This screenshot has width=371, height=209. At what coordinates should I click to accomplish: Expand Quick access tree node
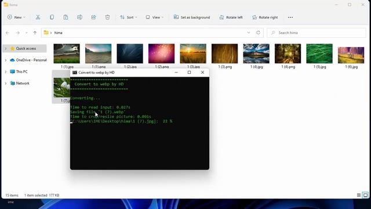(x=6, y=48)
